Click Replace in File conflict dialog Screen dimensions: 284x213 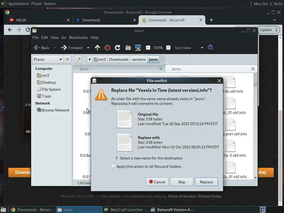coord(206,182)
